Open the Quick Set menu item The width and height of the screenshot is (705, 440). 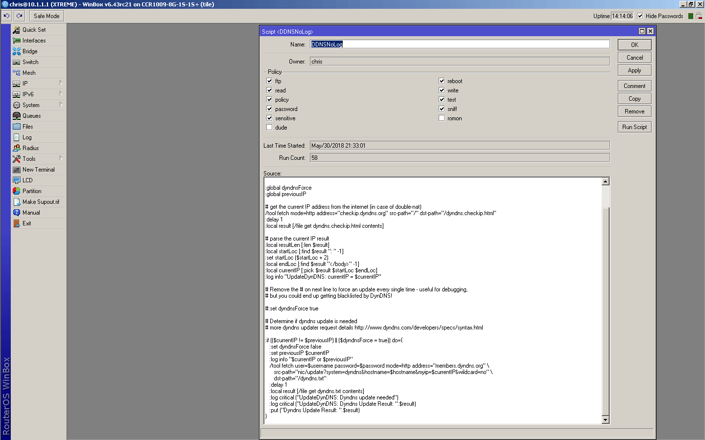click(x=39, y=30)
